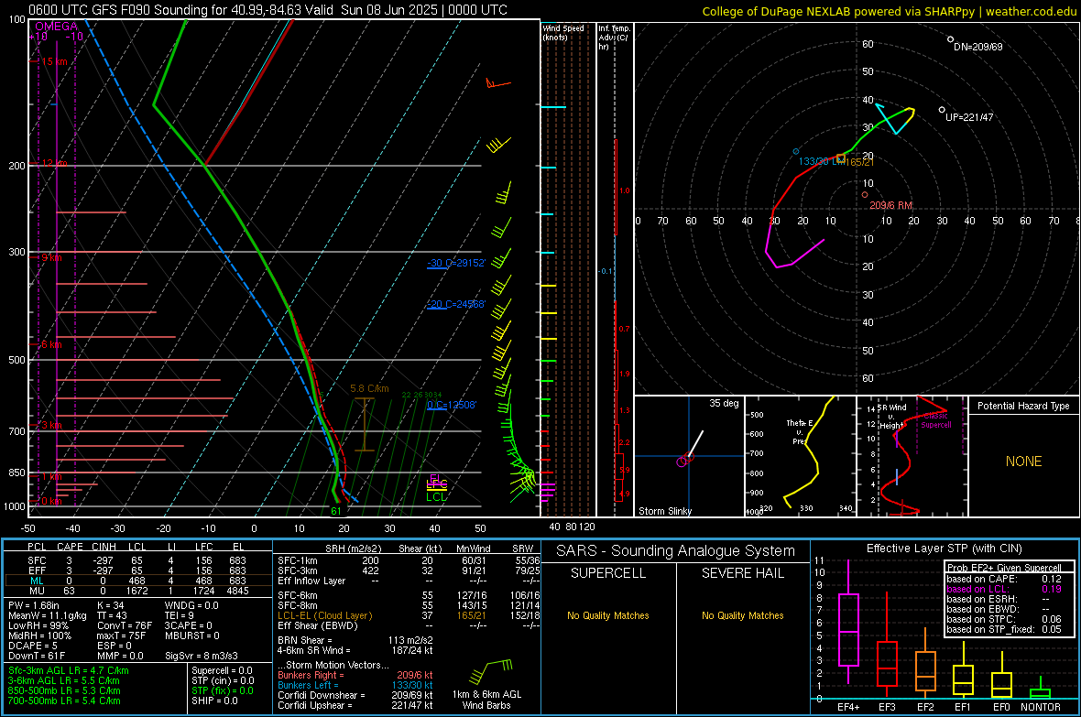
Task: Click the 0 C=12508' freezing level label
Action: (x=452, y=405)
